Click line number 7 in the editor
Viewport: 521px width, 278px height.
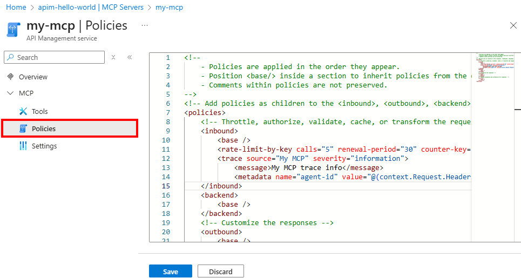(168, 113)
